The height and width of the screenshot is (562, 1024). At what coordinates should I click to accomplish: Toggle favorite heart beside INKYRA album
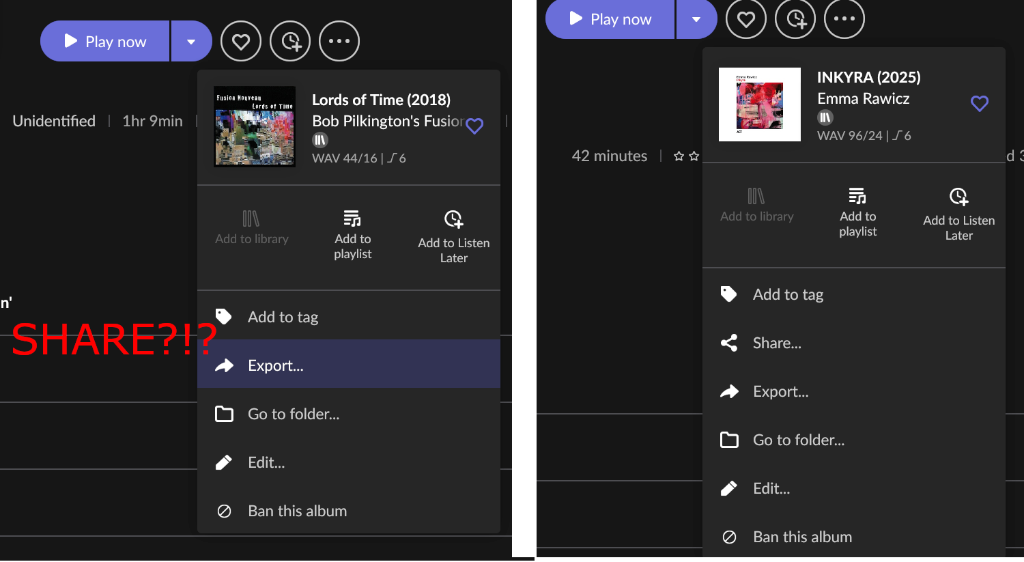[980, 104]
